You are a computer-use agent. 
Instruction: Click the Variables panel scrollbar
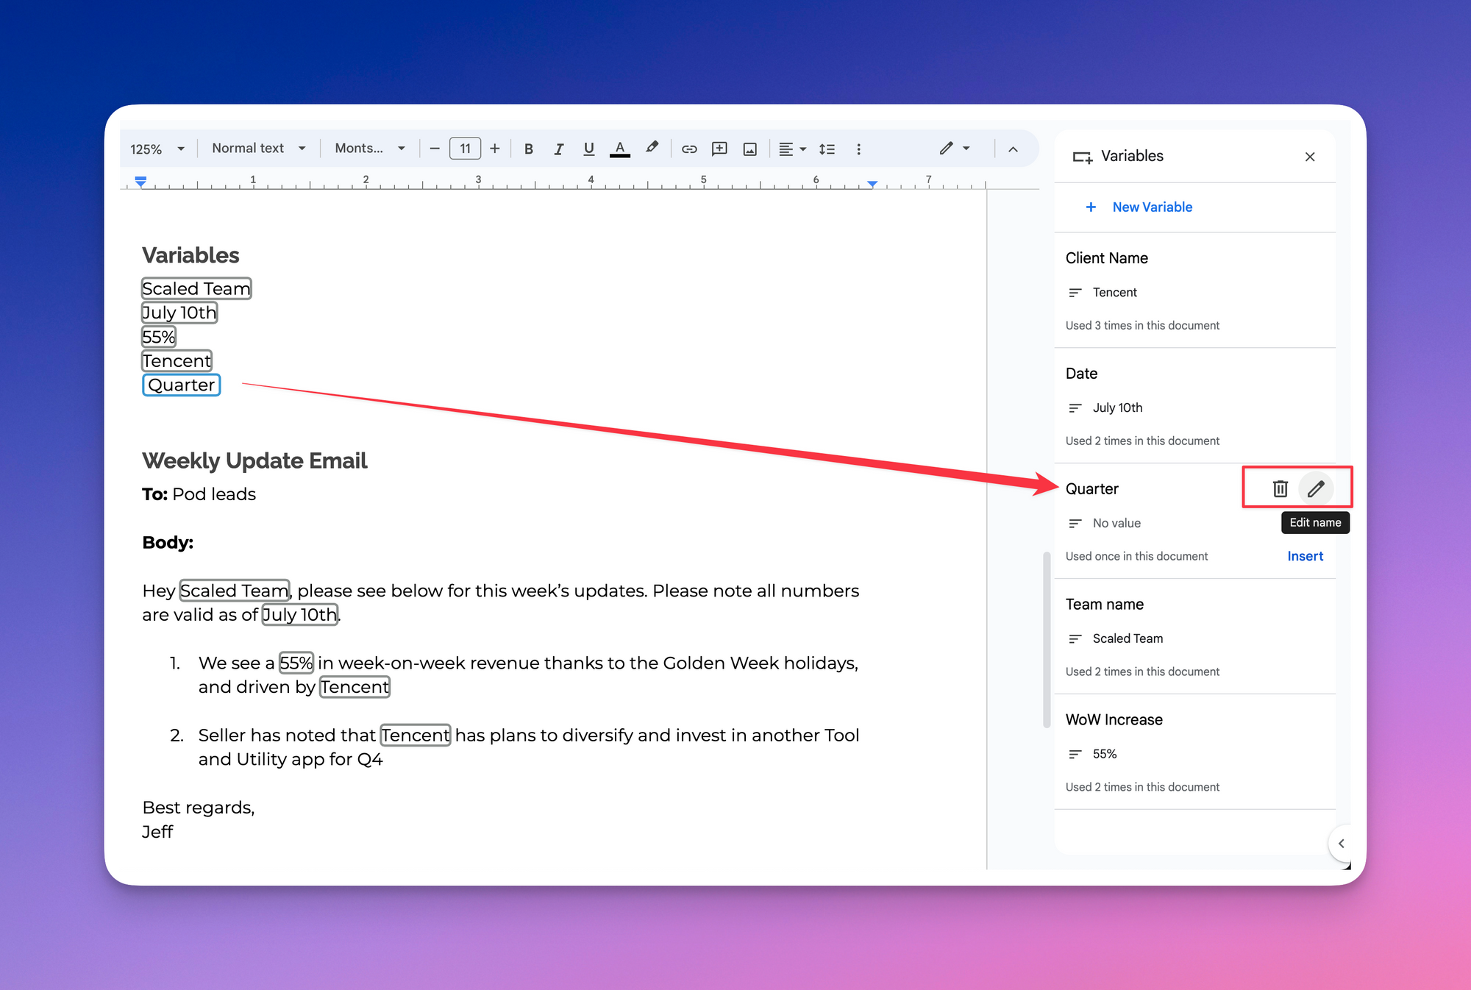(x=1047, y=640)
